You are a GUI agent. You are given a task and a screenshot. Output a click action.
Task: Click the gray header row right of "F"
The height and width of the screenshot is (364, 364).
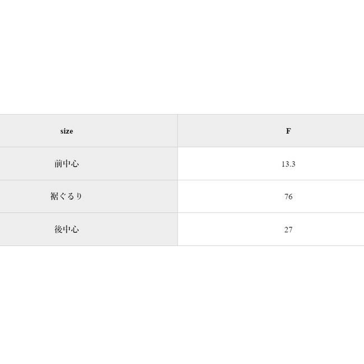(330, 131)
